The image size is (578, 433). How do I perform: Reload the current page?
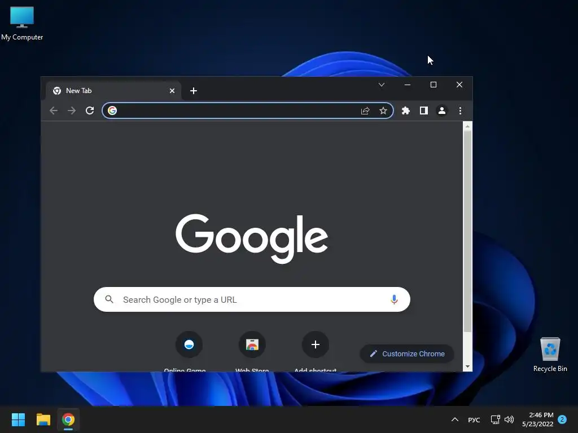tap(90, 111)
